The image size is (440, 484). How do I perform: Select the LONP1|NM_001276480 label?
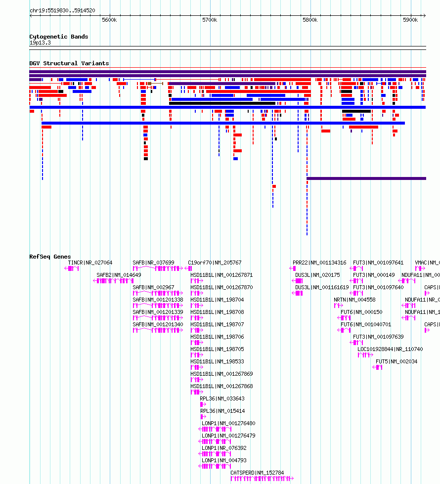coord(228,423)
